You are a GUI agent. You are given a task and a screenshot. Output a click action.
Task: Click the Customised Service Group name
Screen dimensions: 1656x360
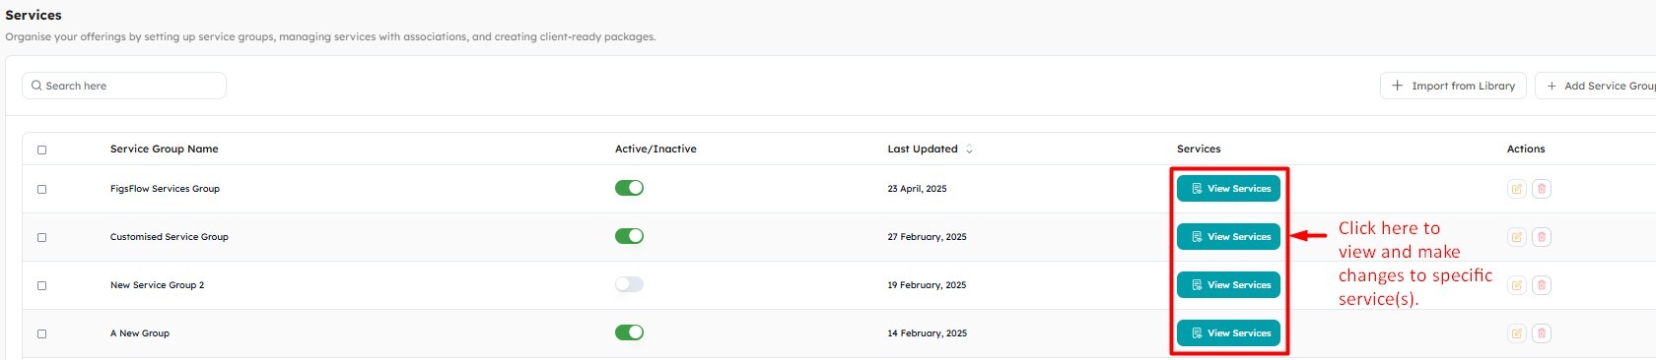(x=170, y=236)
